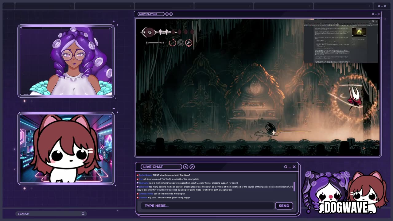Viewport: 393px width, 221px height.
Task: Select the brown-haired cat-ear avatar webcam panel
Action: click(x=66, y=149)
